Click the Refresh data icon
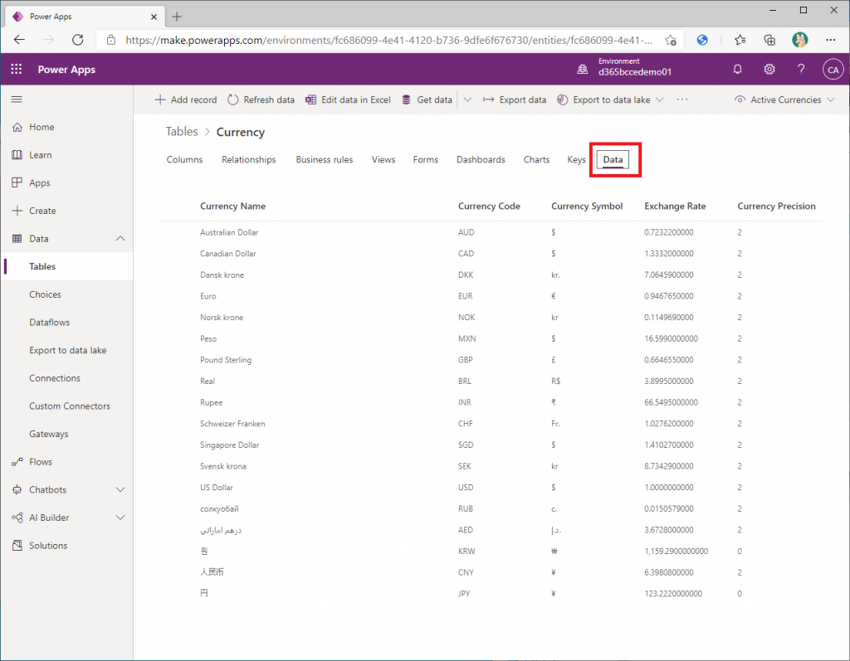The width and height of the screenshot is (850, 661). click(232, 100)
